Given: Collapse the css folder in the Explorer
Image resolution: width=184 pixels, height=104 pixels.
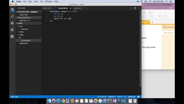Looking at the screenshot, I should (x=18, y=26).
